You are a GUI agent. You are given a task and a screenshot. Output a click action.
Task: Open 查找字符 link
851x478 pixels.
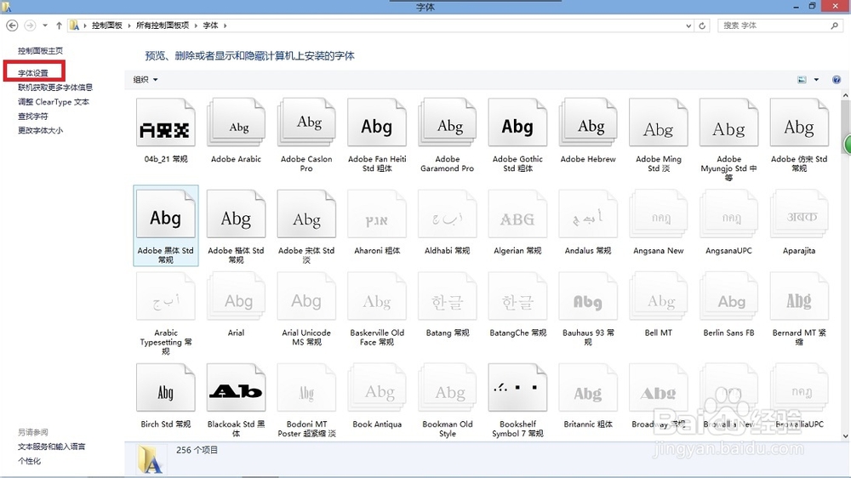(33, 117)
